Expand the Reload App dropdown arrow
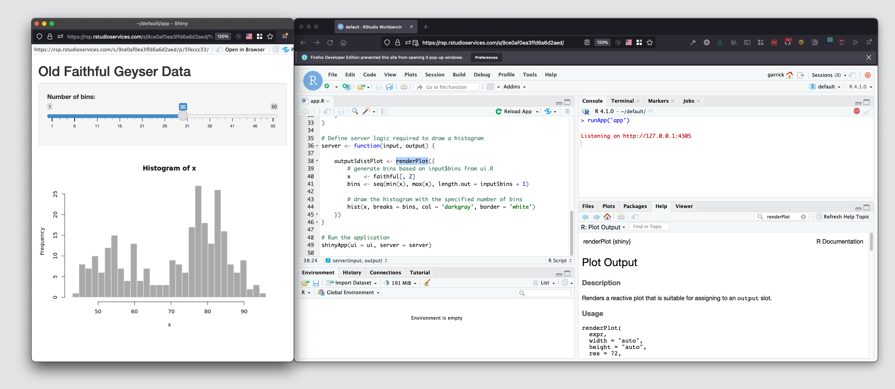The height and width of the screenshot is (389, 895). tap(538, 111)
